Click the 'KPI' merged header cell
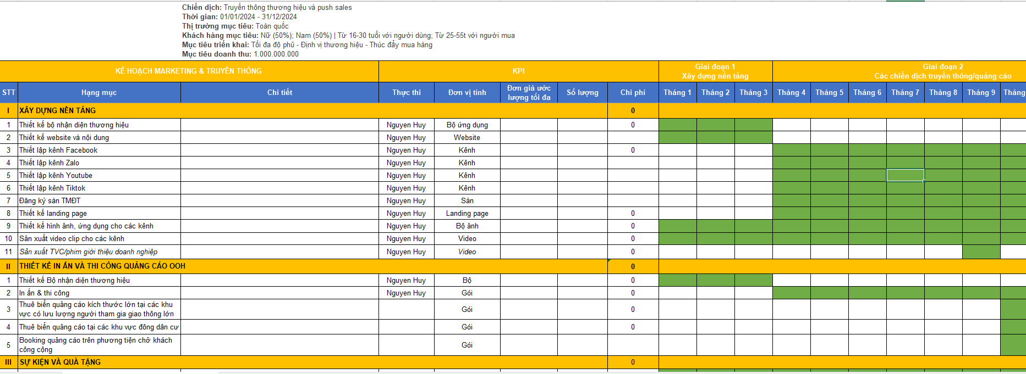The height and width of the screenshot is (374, 1026). click(x=518, y=71)
